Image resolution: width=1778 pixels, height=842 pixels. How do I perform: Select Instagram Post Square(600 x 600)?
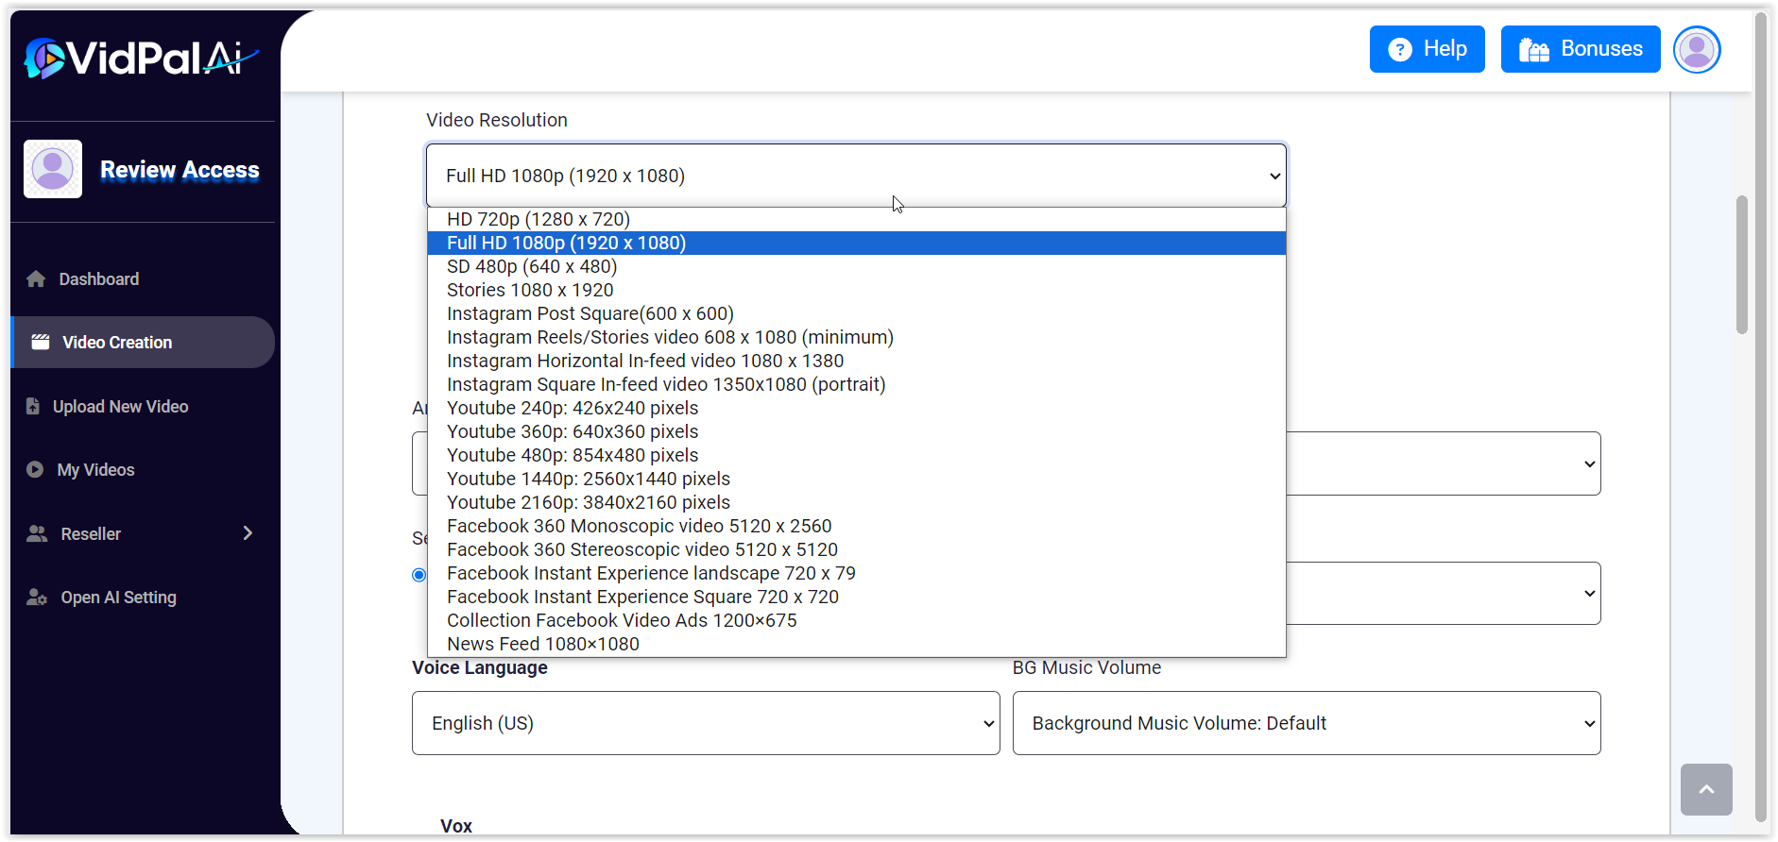point(856,313)
